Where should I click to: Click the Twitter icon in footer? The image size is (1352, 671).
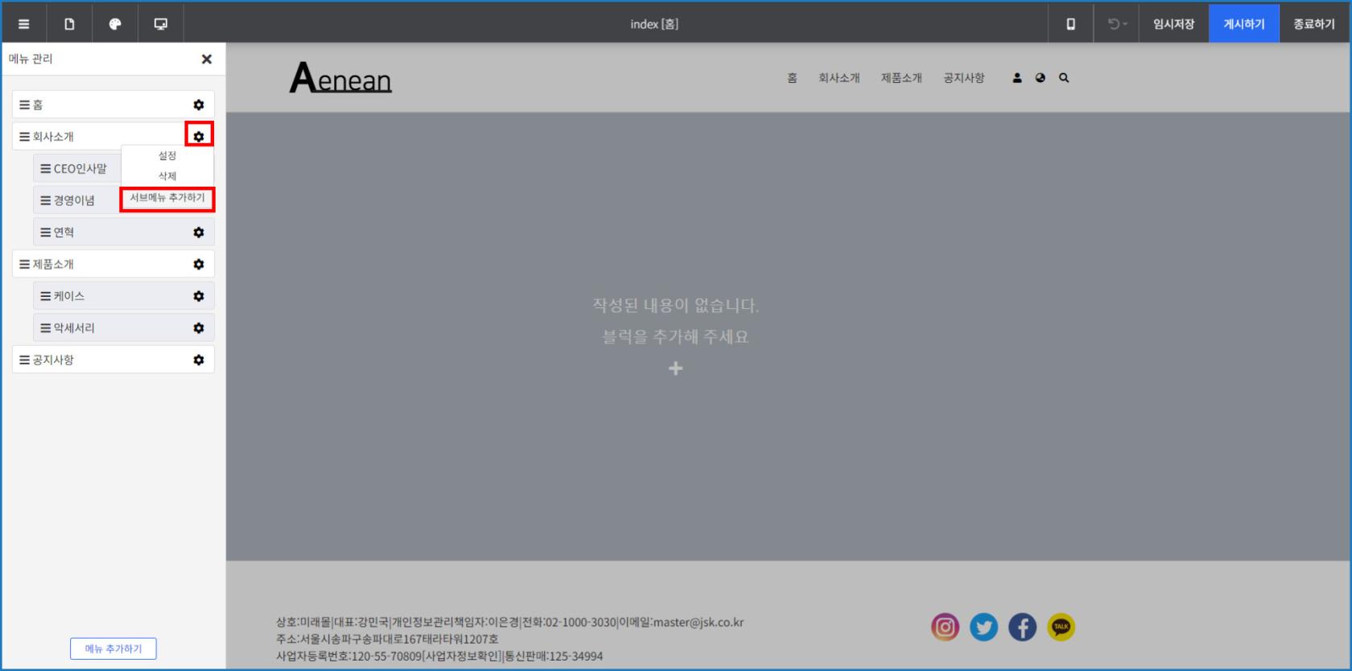click(x=983, y=627)
